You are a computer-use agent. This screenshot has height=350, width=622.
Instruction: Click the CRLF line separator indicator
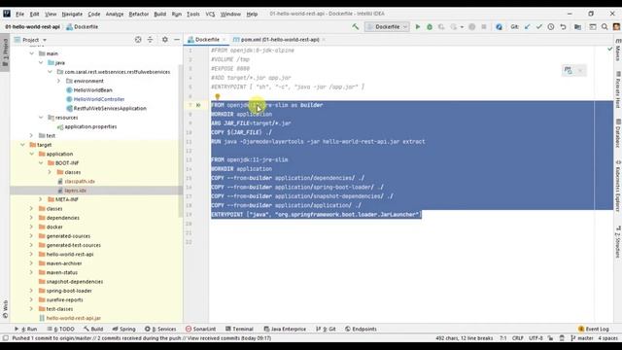pyautogui.click(x=518, y=338)
